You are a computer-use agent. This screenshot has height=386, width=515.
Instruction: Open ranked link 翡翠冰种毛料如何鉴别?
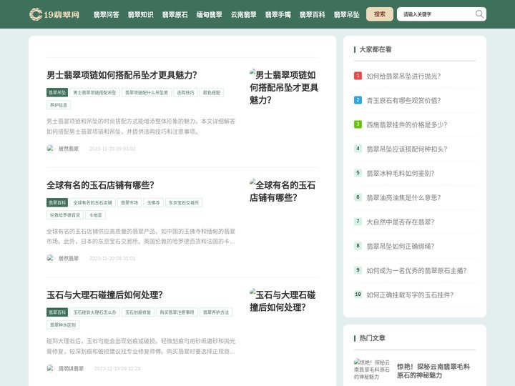[x=400, y=173]
